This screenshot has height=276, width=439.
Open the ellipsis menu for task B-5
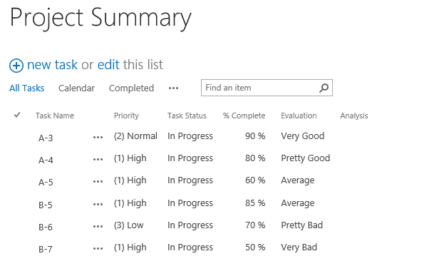coord(98,204)
